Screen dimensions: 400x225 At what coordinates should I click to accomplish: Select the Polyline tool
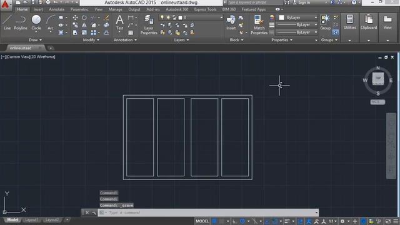21,22
